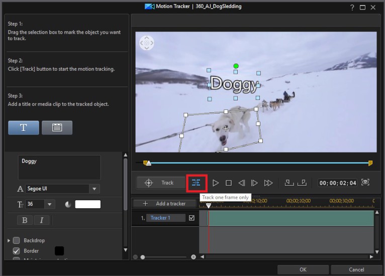The width and height of the screenshot is (385, 276).
Task: Click the timeline horizontal scroll left arrow
Action: tap(202, 257)
